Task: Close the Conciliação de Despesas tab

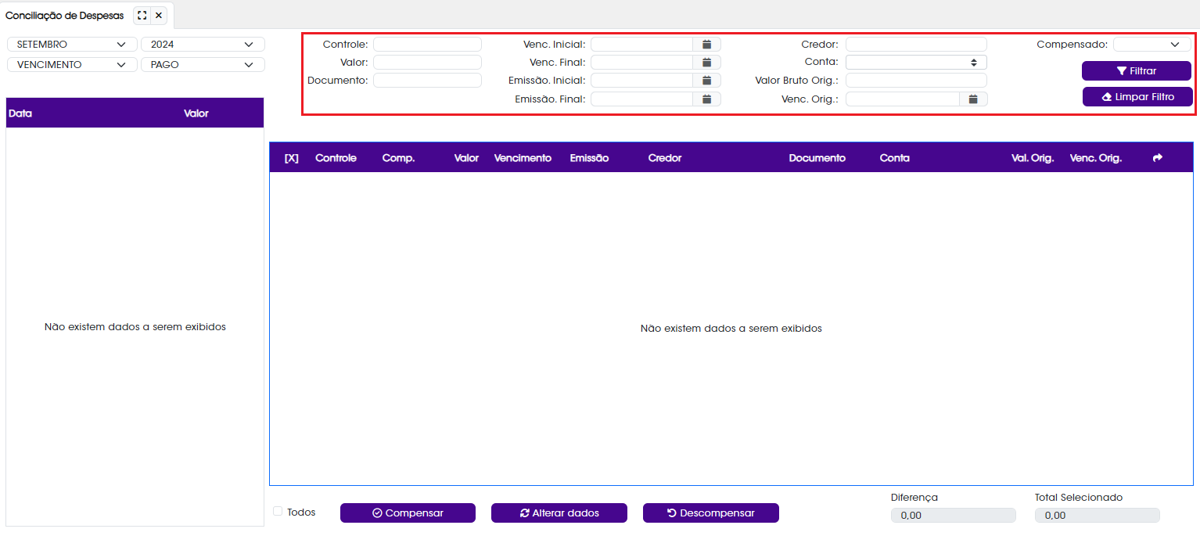Action: click(x=159, y=16)
